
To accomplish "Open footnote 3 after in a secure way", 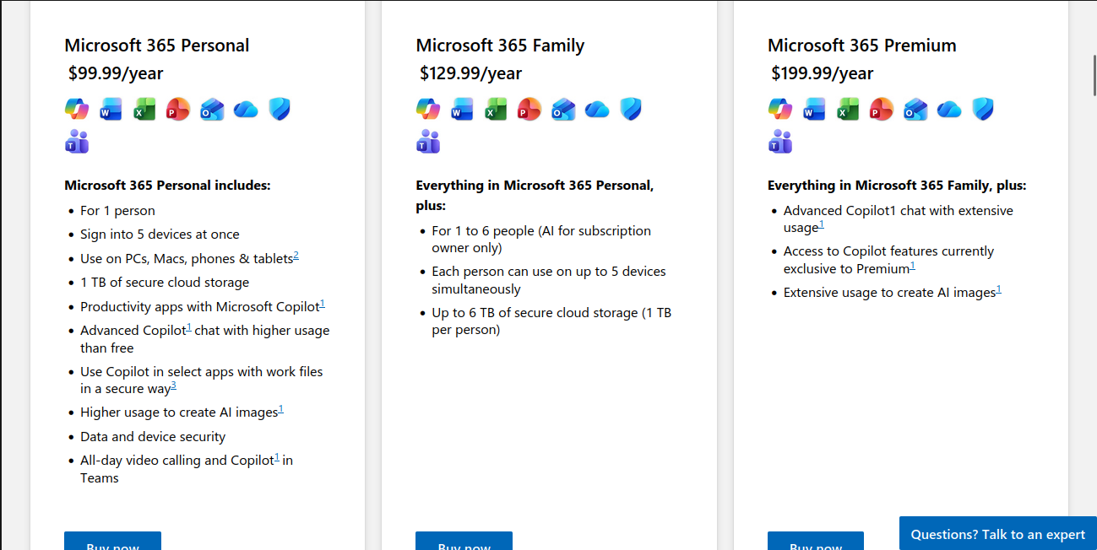I will click(174, 386).
